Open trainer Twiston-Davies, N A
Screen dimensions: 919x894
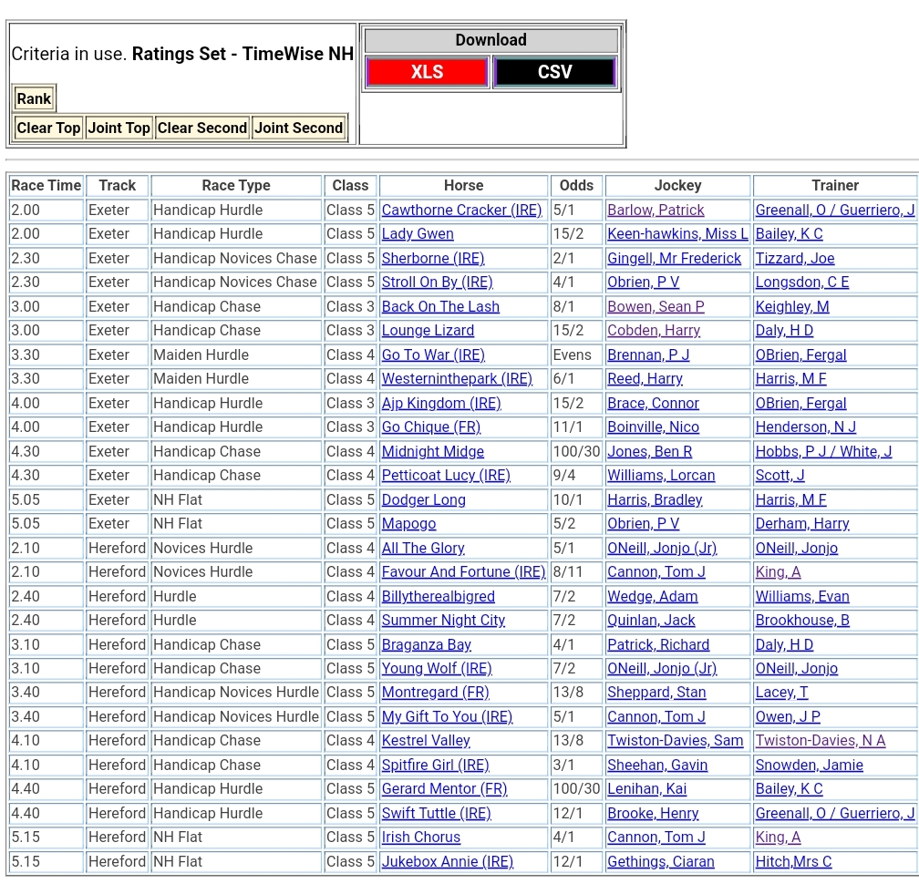pos(821,741)
